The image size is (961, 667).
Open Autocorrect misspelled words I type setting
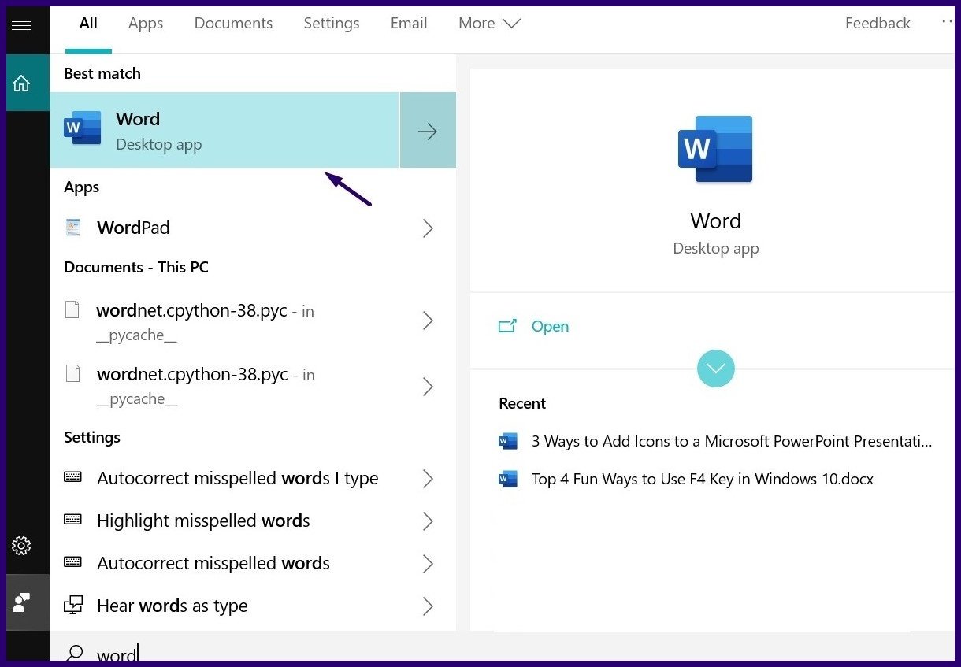click(236, 478)
